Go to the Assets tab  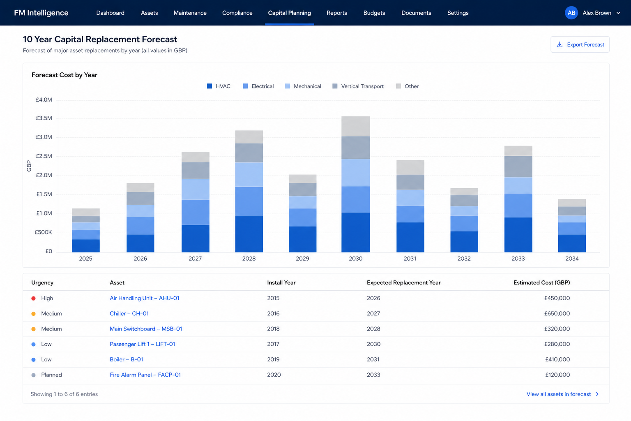[149, 13]
